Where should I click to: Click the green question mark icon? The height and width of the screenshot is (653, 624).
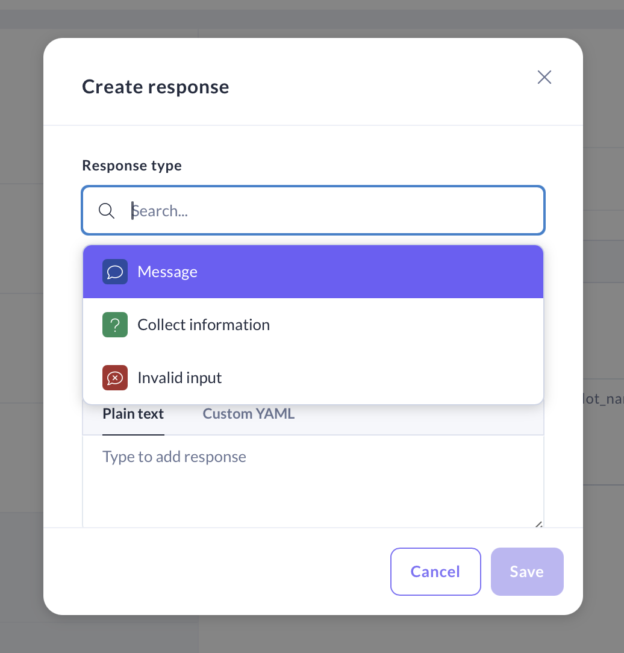click(114, 325)
